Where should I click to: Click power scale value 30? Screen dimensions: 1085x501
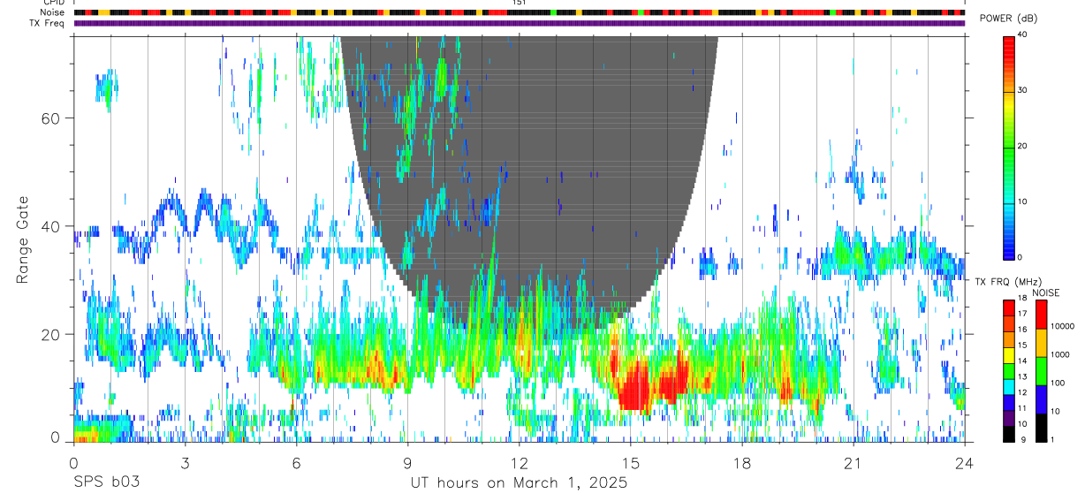click(1023, 90)
